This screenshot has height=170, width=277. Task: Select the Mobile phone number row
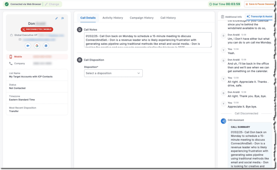pyautogui.click(x=37, y=57)
